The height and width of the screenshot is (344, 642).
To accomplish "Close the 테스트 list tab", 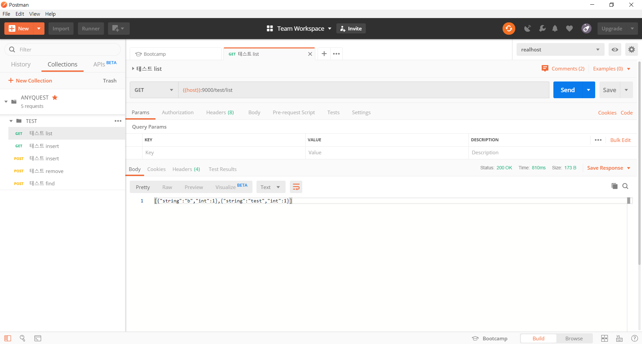I will click(x=310, y=54).
